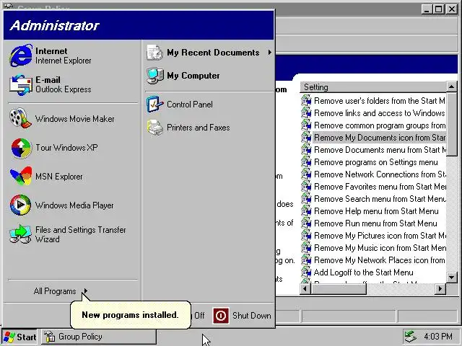Click the horizontal scrollbar thumb

pyautogui.click(x=339, y=289)
